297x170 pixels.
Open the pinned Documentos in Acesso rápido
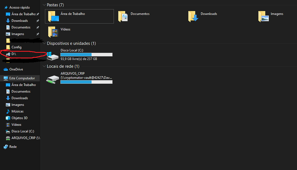pos(21,27)
